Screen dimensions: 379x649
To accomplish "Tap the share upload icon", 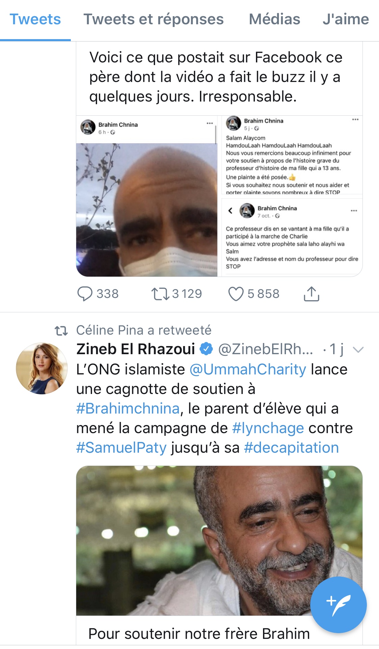I will click(311, 293).
